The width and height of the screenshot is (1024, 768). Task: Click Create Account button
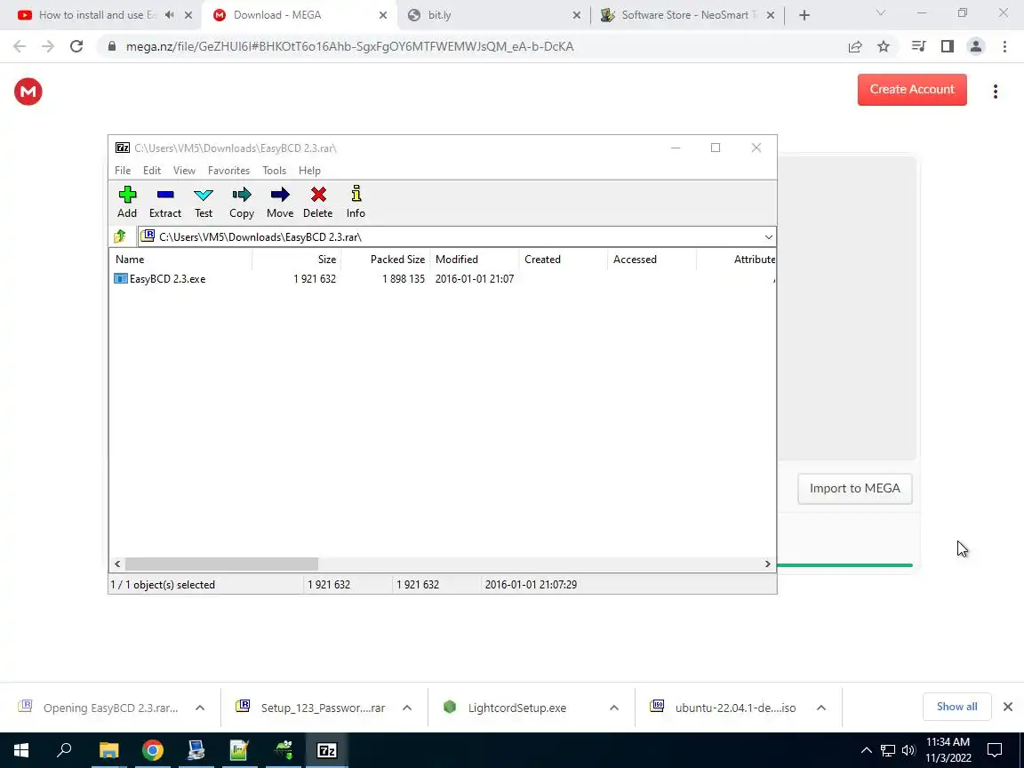pyautogui.click(x=912, y=90)
